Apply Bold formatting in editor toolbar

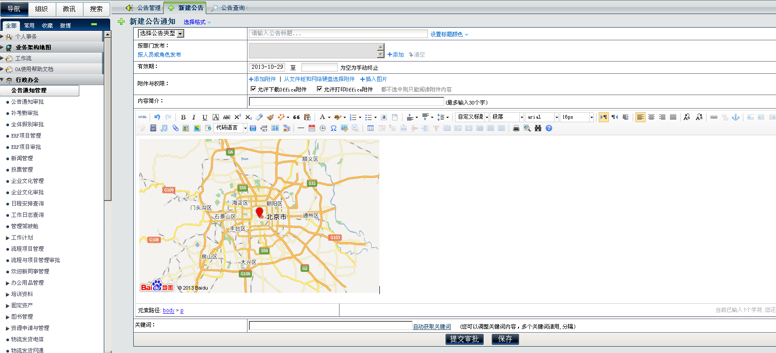pyautogui.click(x=183, y=117)
